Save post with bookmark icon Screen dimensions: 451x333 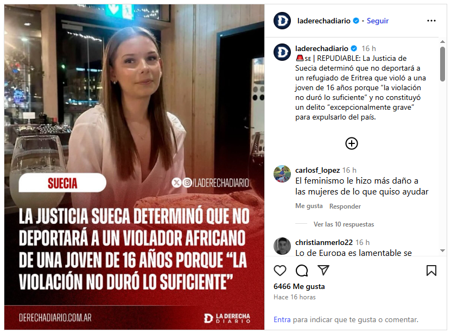[x=431, y=271]
